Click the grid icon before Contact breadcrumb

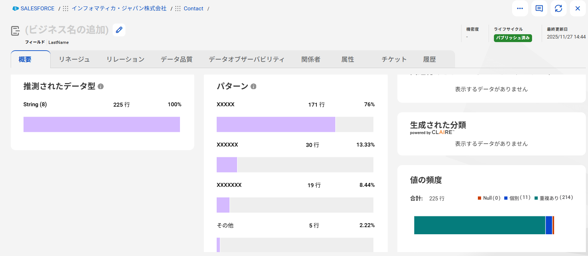[x=178, y=9]
